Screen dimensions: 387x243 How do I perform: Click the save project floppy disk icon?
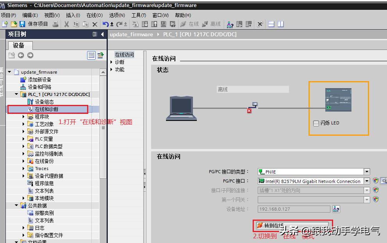click(x=22, y=24)
